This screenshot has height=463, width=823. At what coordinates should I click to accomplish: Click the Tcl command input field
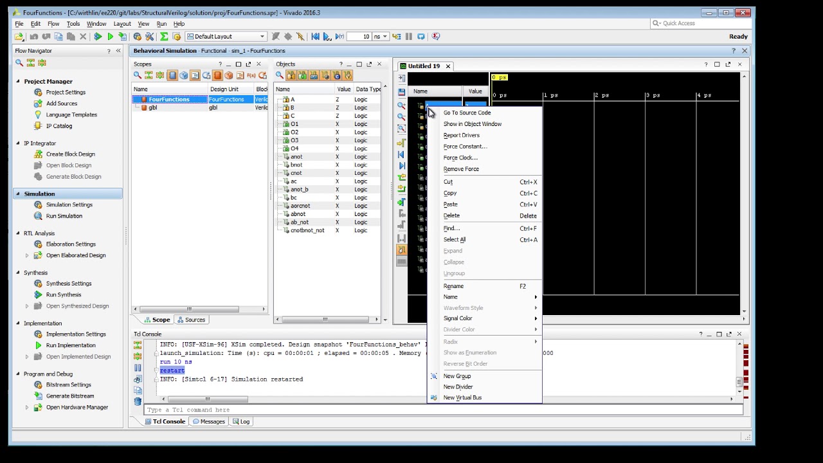(x=444, y=410)
